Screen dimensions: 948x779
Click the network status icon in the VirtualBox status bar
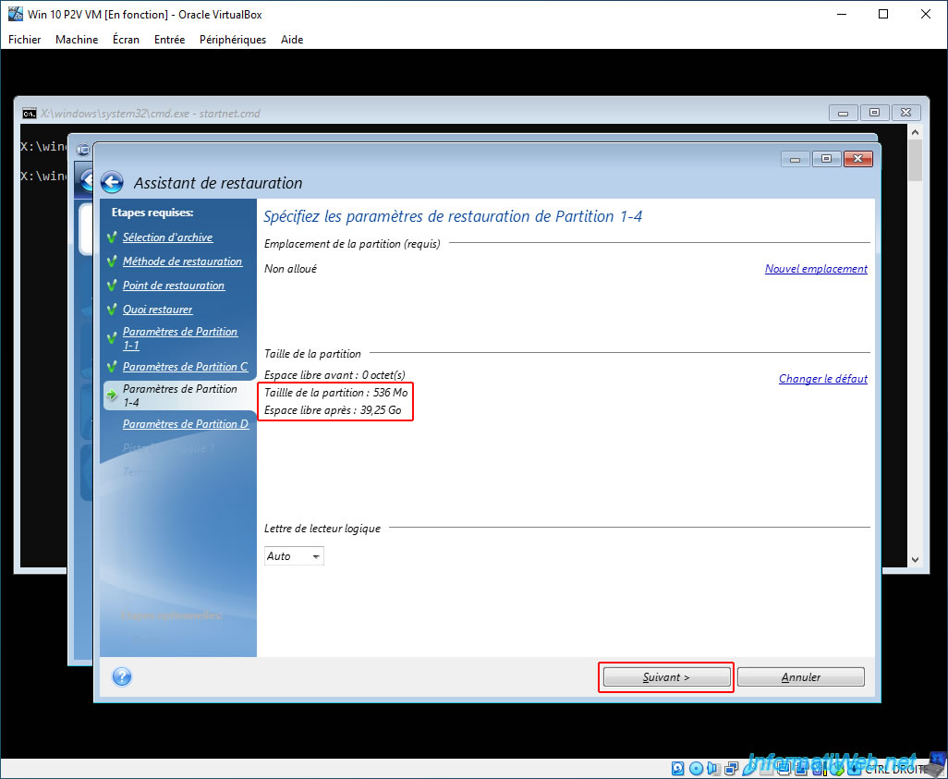click(731, 768)
